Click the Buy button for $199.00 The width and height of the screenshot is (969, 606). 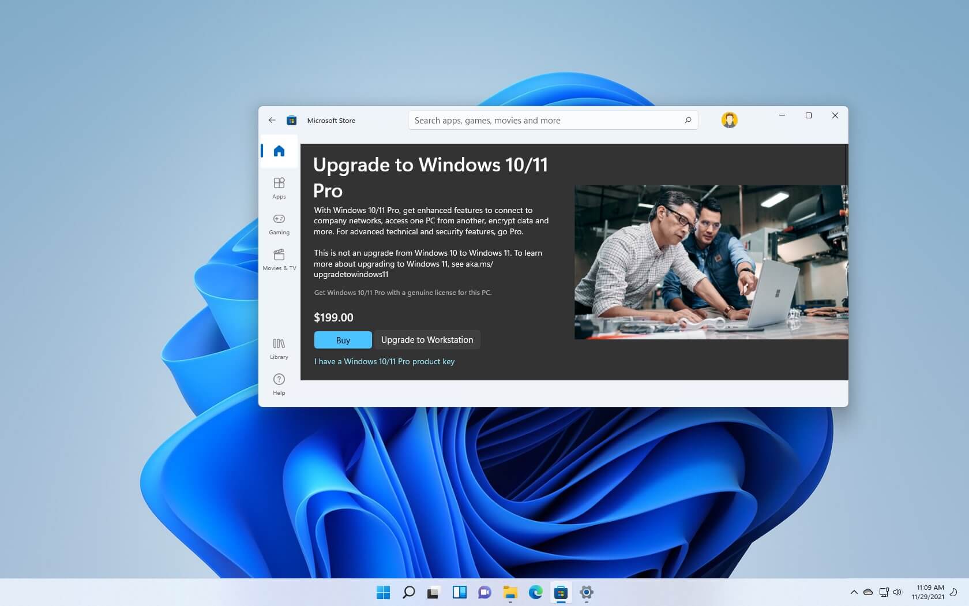pyautogui.click(x=343, y=340)
